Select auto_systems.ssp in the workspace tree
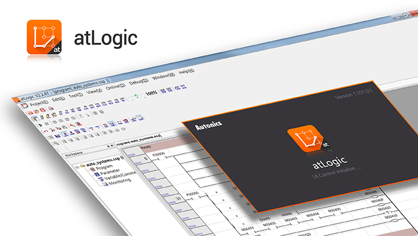 105,161
